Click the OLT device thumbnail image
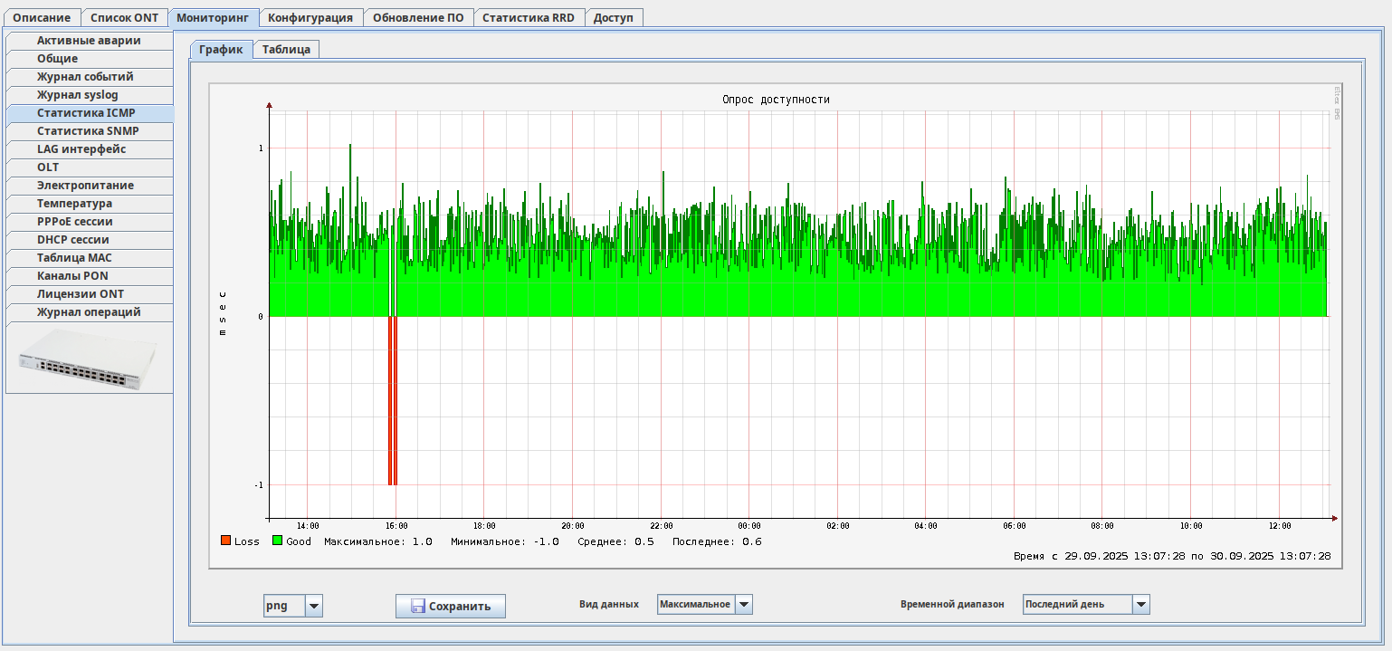 pos(89,359)
